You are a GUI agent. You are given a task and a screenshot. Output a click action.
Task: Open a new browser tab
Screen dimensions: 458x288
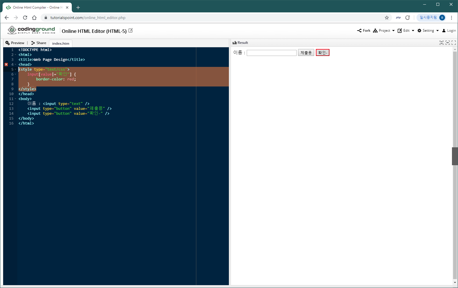[78, 7]
